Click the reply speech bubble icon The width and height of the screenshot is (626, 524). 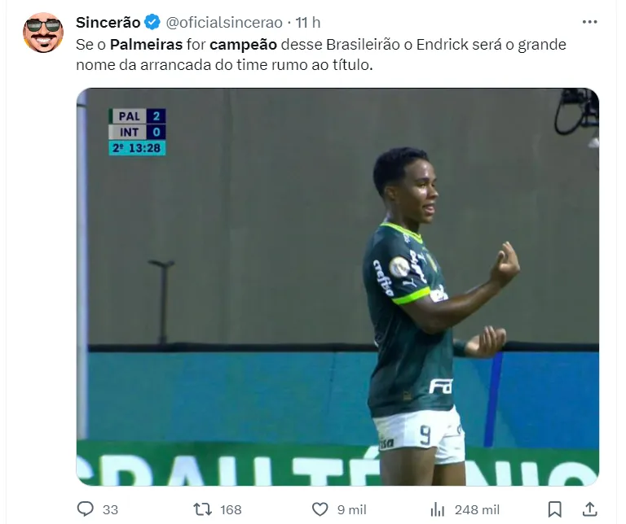point(85,509)
